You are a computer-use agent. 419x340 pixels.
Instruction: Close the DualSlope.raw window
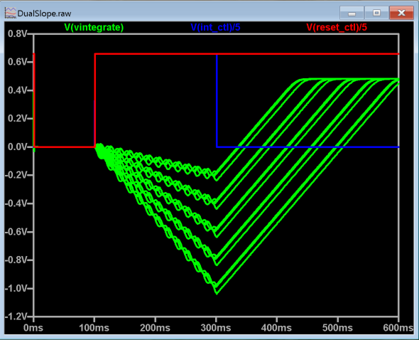[401, 13]
